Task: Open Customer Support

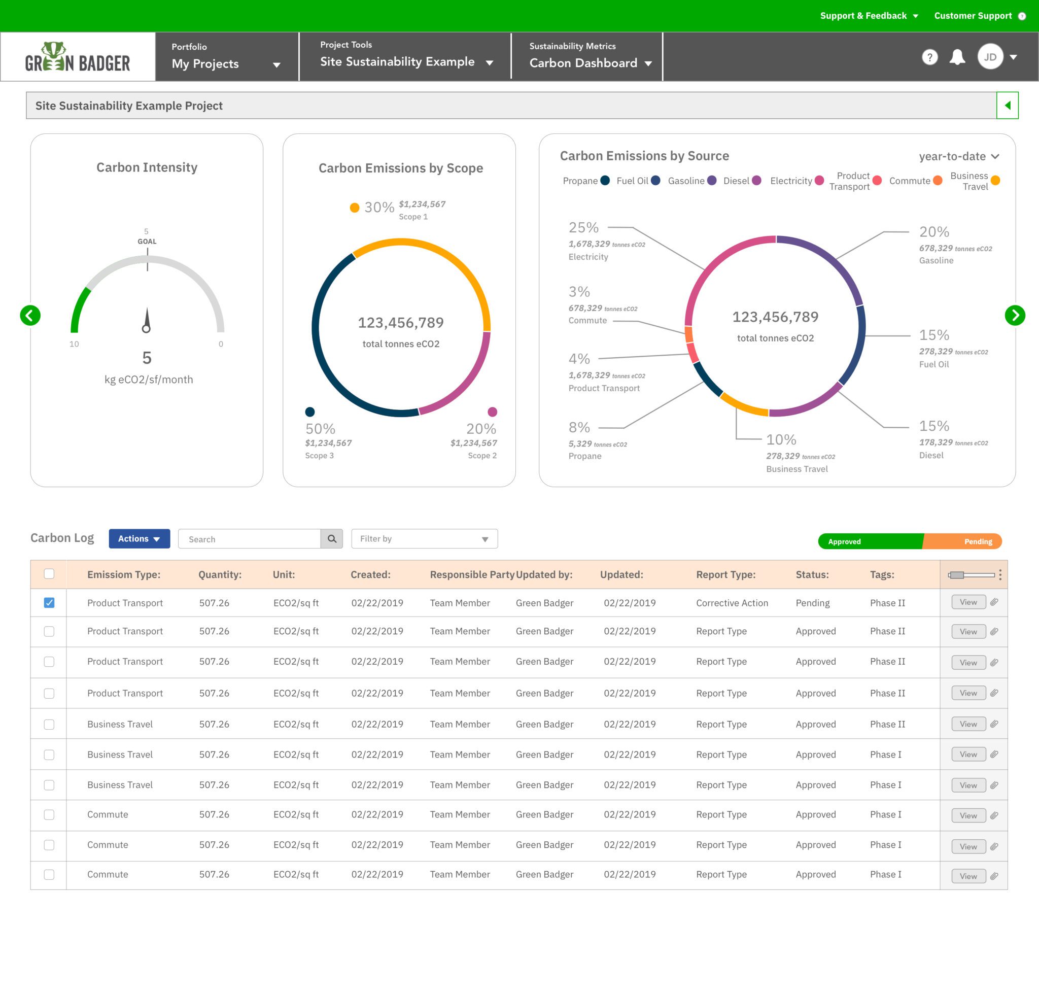Action: (975, 15)
